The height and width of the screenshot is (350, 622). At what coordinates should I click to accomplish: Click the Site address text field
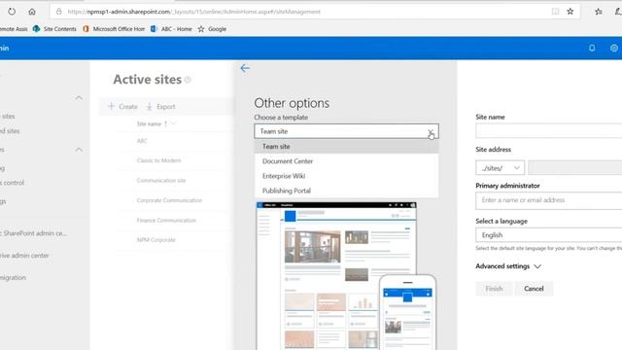pos(575,168)
